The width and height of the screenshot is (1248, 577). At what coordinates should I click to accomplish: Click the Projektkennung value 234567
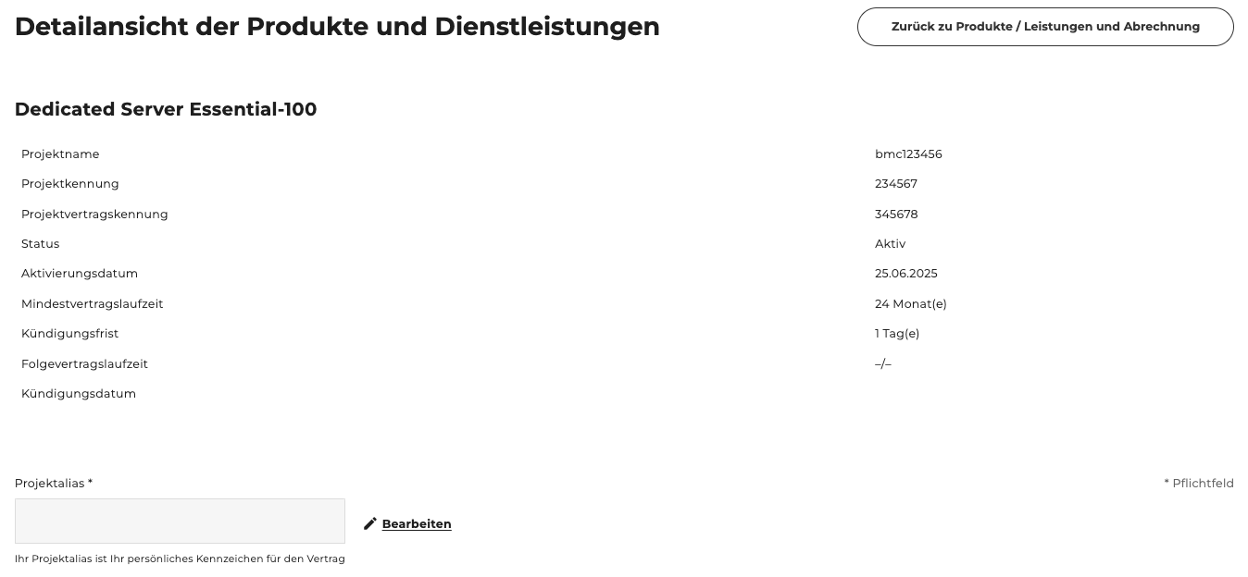[895, 184]
